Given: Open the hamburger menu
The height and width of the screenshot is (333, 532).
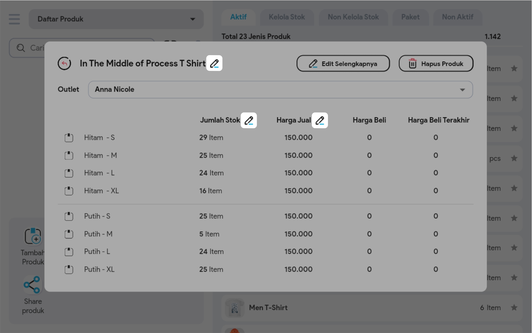Looking at the screenshot, I should click(14, 19).
